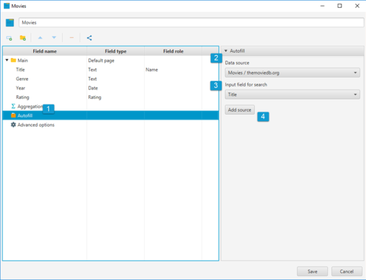Click the Field name column header
This screenshot has width=366, height=280.
tap(45, 51)
